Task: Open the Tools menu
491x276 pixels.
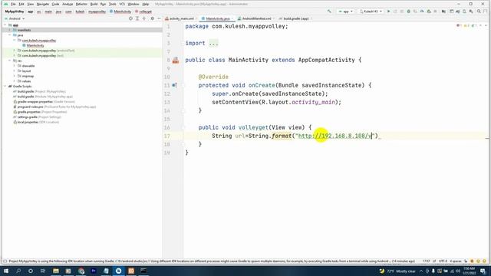Action: click(x=113, y=4)
